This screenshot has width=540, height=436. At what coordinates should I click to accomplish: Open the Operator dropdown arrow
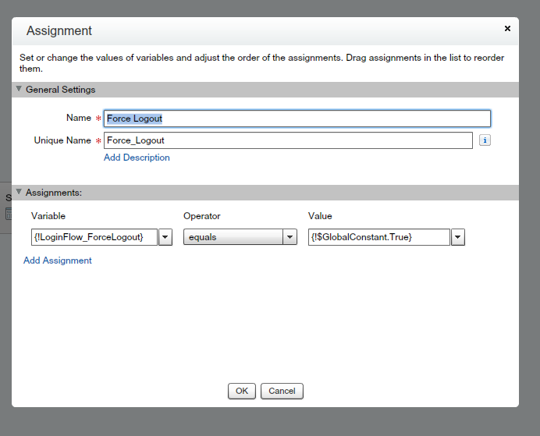point(290,237)
